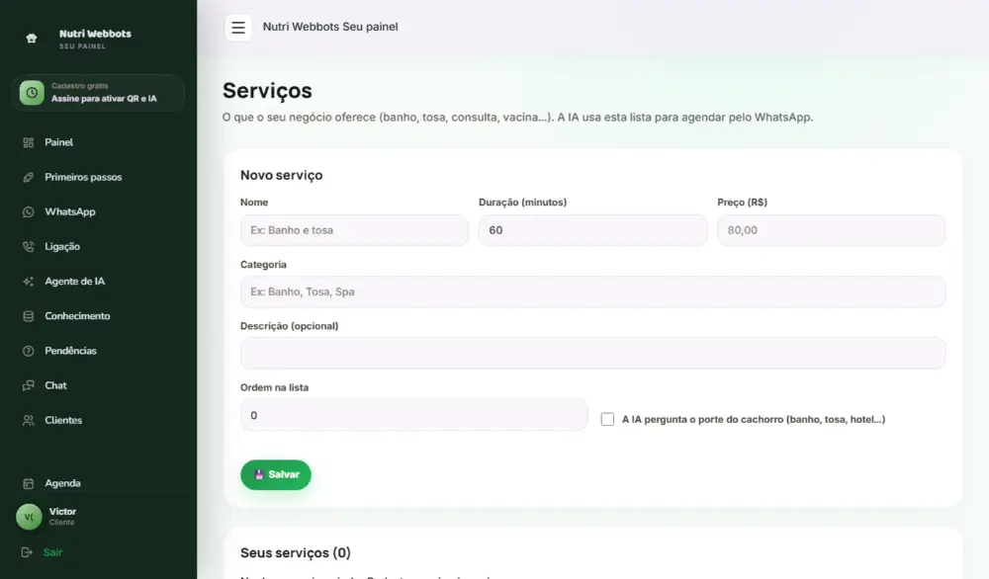Click 'Assine para ativar QR e IA' banner
989x579 pixels.
coord(98,93)
